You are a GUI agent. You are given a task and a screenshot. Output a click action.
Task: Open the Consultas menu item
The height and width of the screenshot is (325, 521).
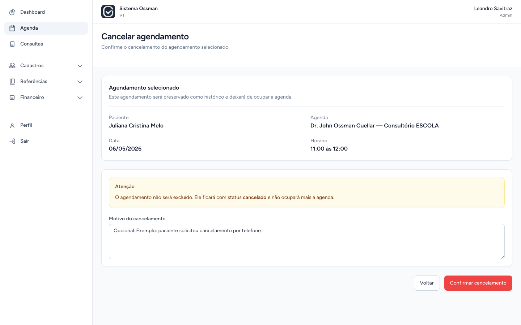[46, 44]
